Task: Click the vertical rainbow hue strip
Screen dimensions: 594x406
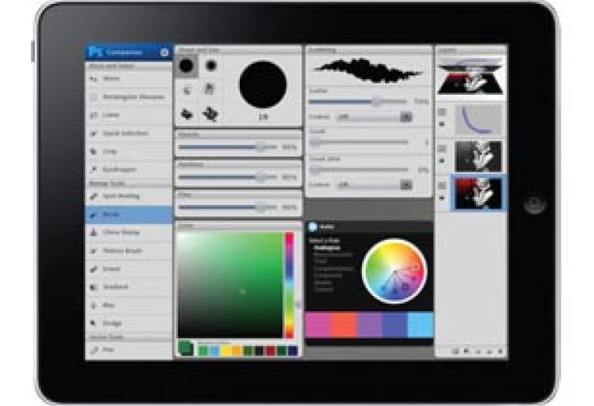Action: (289, 285)
